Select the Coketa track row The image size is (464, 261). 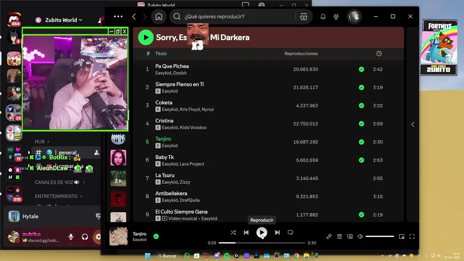coord(268,105)
